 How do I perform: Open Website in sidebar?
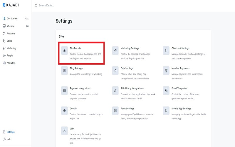[11, 26]
